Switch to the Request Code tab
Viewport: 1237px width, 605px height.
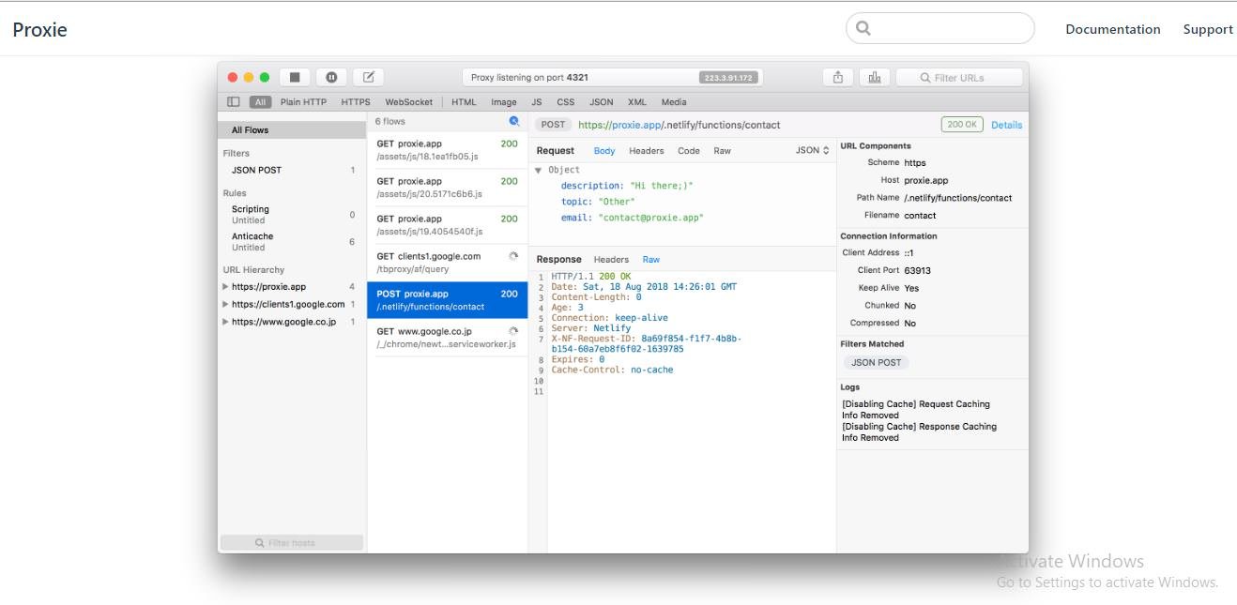click(x=689, y=151)
